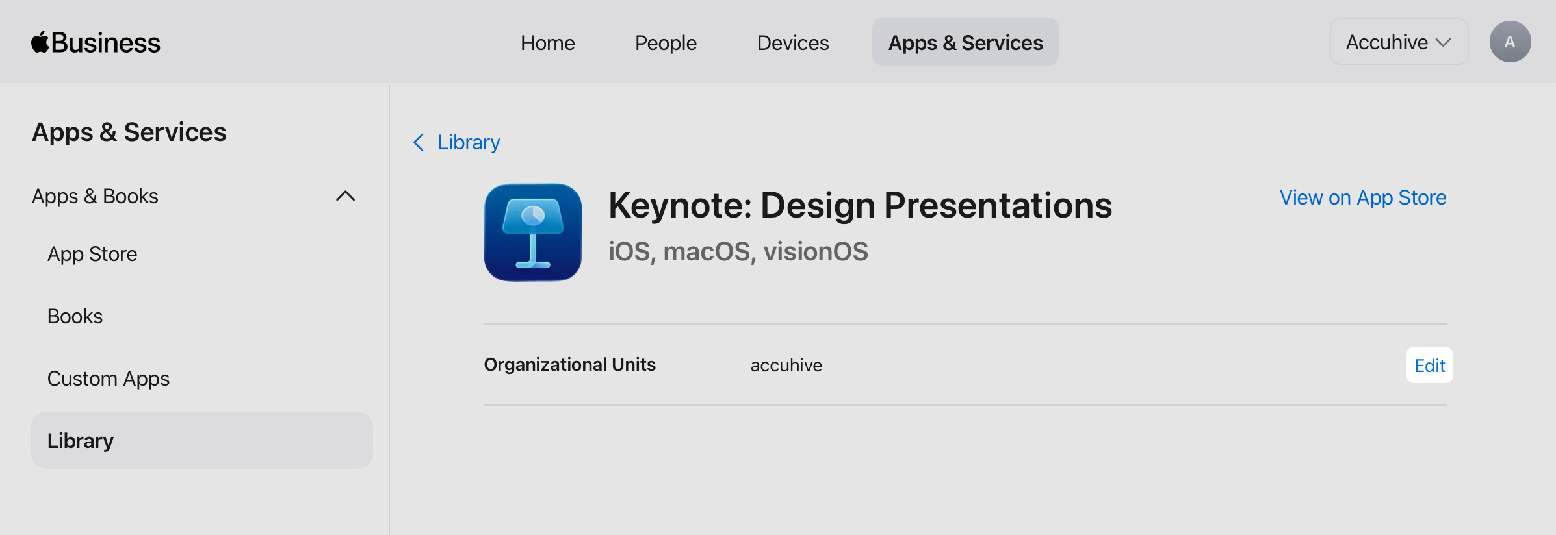Click the Apps & Services sidebar heading
This screenshot has height=535, width=1556.
[129, 132]
